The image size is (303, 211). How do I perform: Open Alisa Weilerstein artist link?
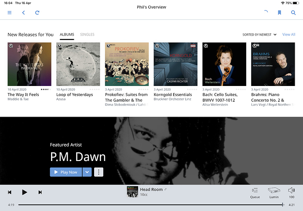[x=215, y=105]
